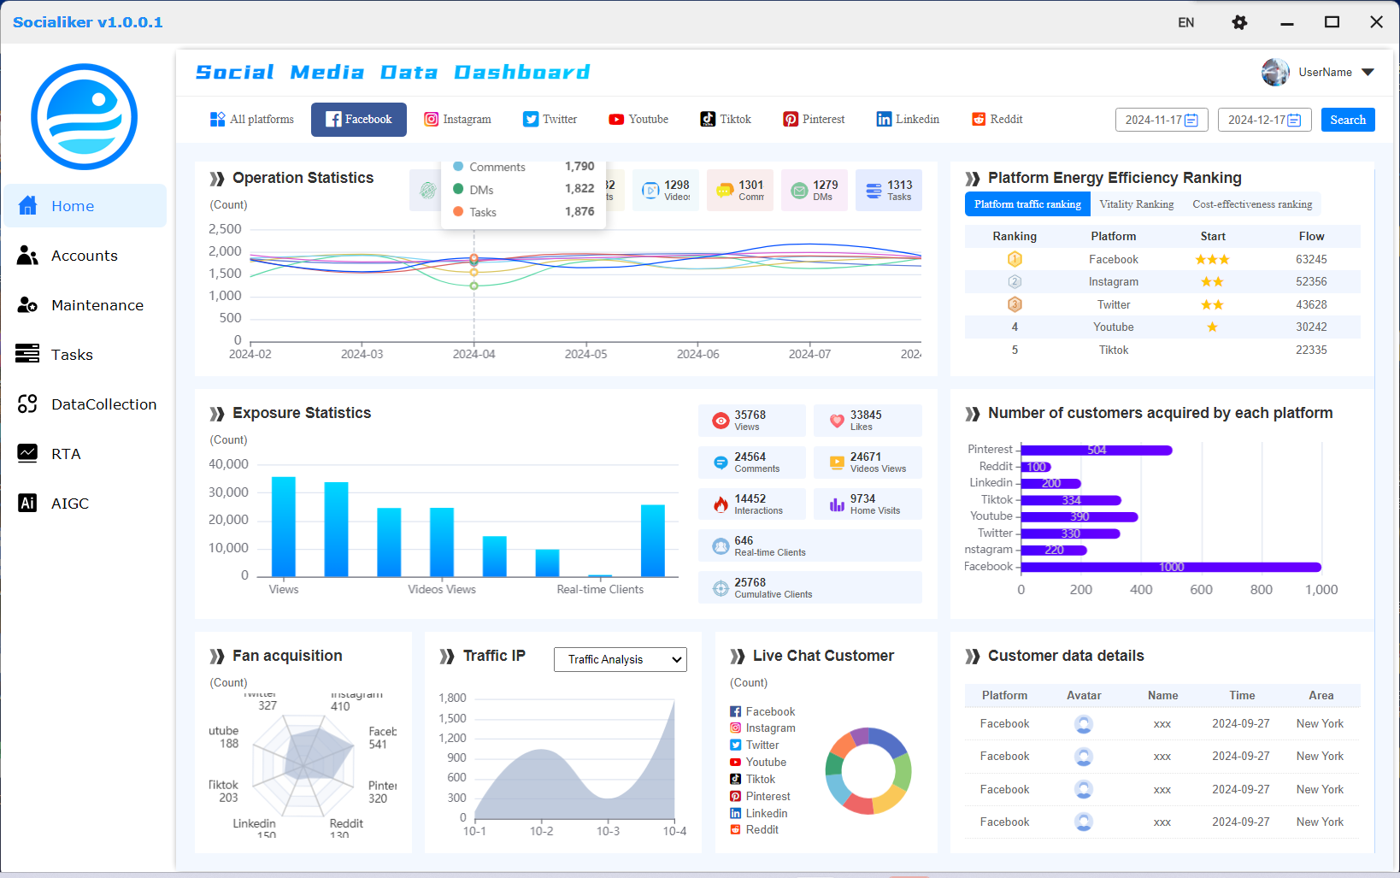Image resolution: width=1400 pixels, height=878 pixels.
Task: Open calendar for 2024-12-17 end date
Action: pos(1294,120)
